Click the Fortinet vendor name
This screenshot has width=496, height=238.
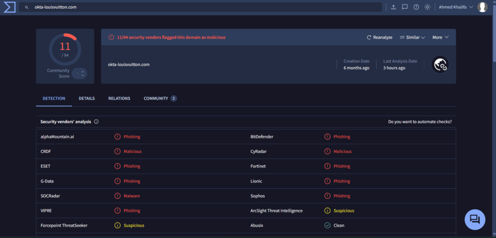(258, 166)
